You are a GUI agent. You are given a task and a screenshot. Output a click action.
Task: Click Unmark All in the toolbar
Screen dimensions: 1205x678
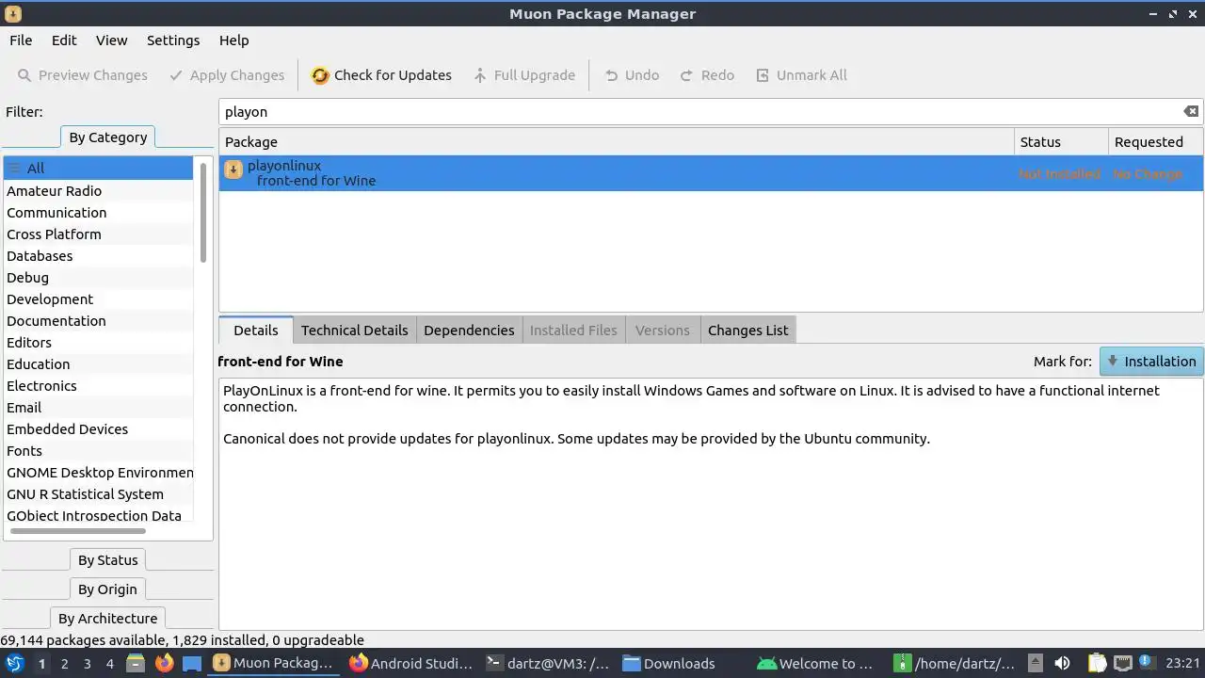click(801, 75)
